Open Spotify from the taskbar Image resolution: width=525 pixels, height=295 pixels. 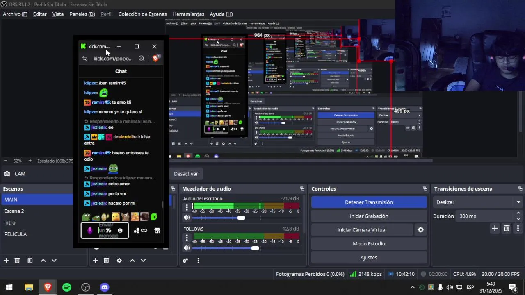click(x=66, y=287)
